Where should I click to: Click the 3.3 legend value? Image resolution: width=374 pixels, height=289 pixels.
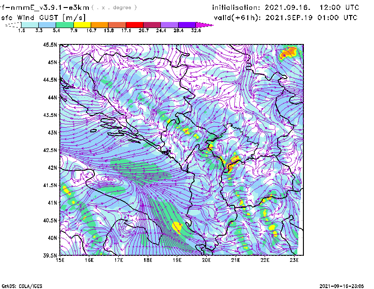coord(39,30)
